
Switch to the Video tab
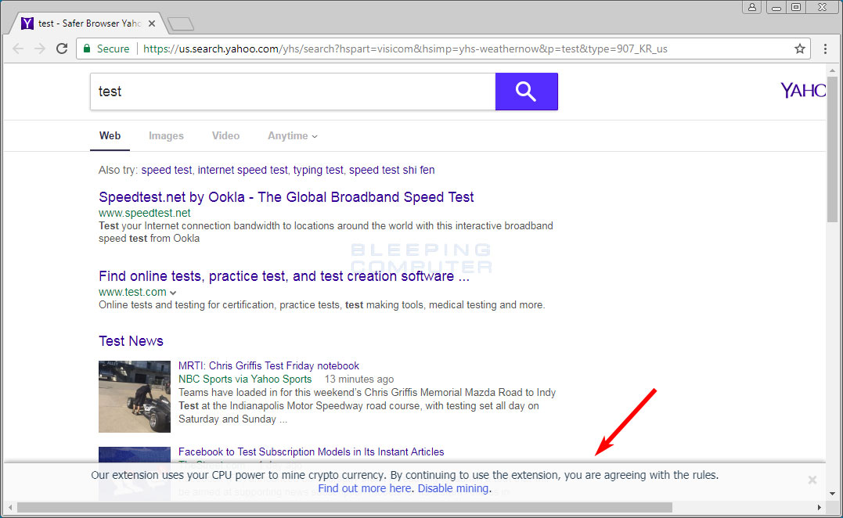225,136
